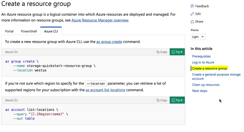244x132 pixels.
Task: Click Try It for az group create
Action: [177, 52]
